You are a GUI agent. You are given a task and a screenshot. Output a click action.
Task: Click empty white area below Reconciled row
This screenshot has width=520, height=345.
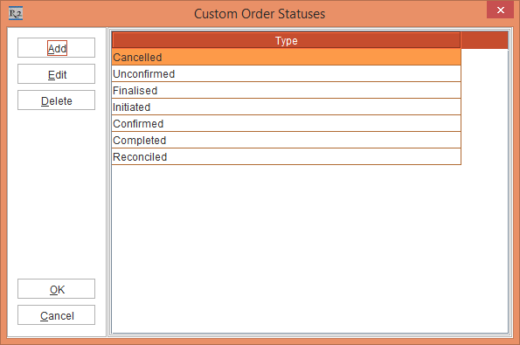[309, 249]
